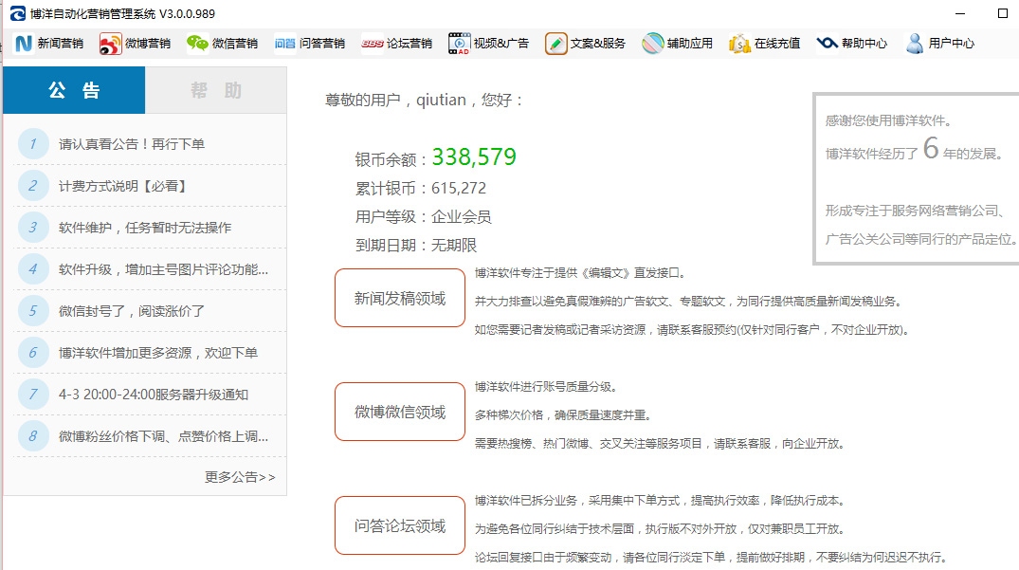Click the 问答营销 icon
The height and width of the screenshot is (570, 1019).
[x=284, y=44]
